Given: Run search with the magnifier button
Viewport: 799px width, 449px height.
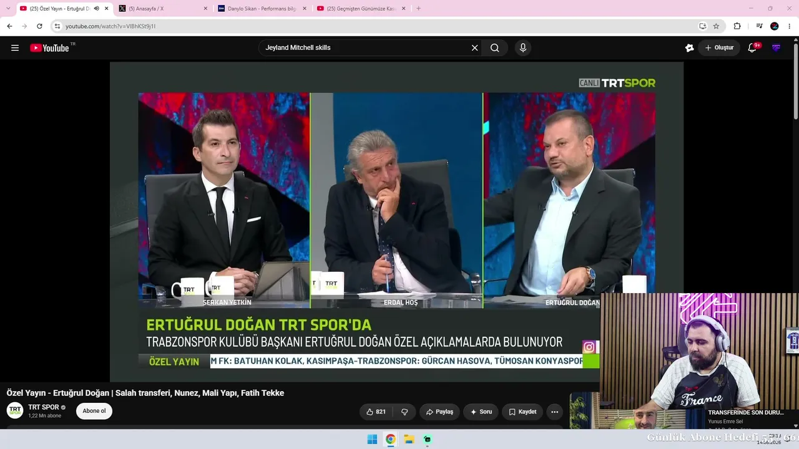Looking at the screenshot, I should coord(495,48).
